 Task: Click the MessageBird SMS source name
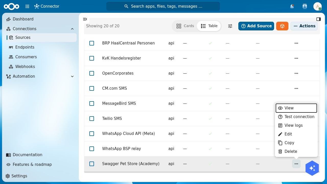(119, 103)
